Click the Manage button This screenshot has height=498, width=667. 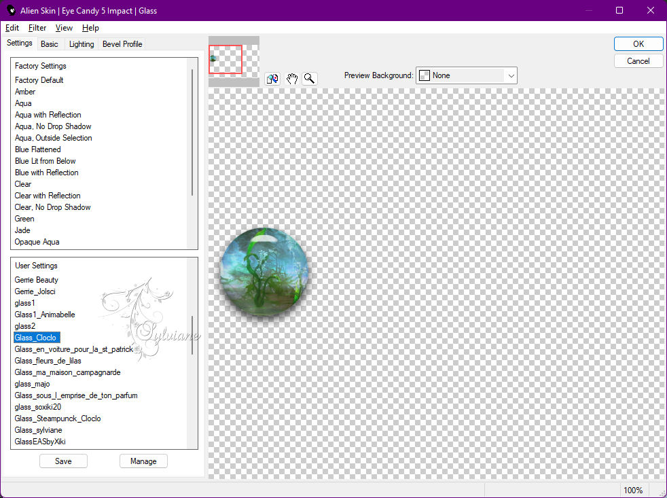click(143, 461)
